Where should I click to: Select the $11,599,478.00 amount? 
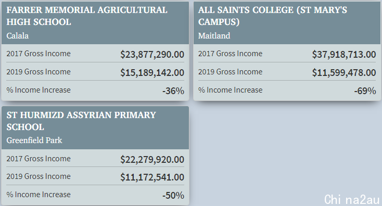tap(344, 72)
